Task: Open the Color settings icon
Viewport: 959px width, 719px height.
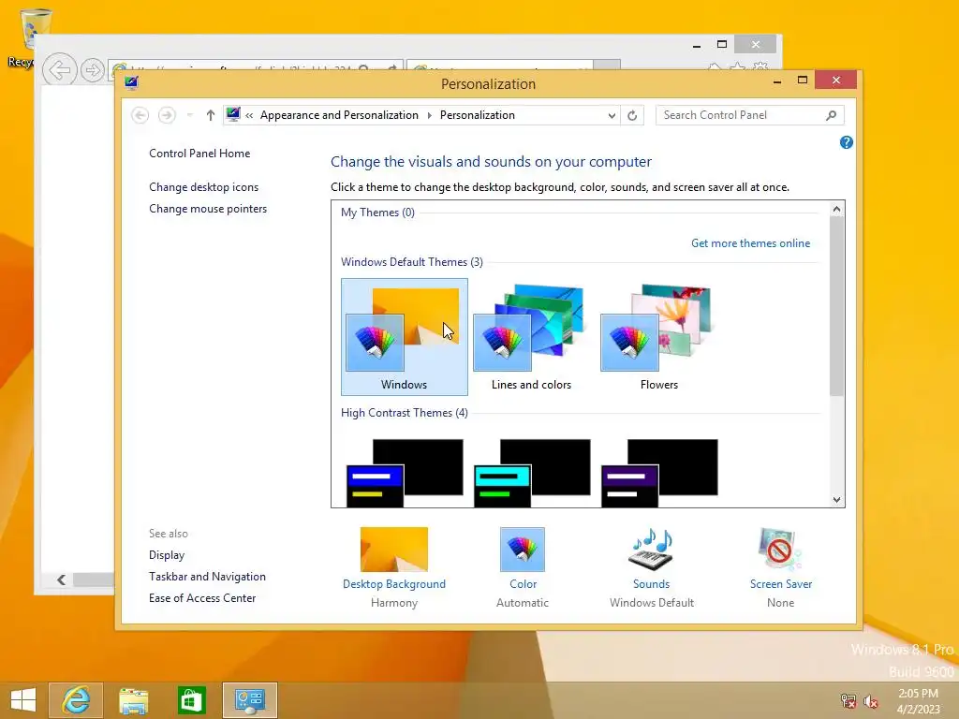Action: point(523,549)
